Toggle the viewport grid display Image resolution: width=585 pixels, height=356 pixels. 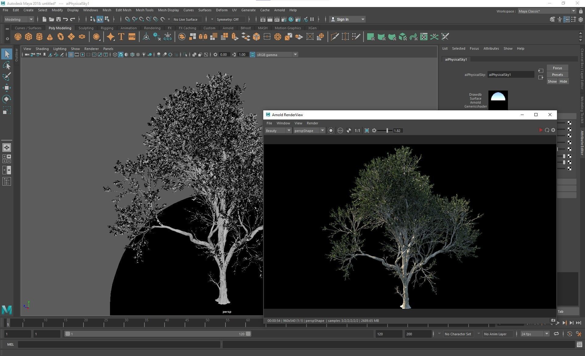click(x=71, y=55)
